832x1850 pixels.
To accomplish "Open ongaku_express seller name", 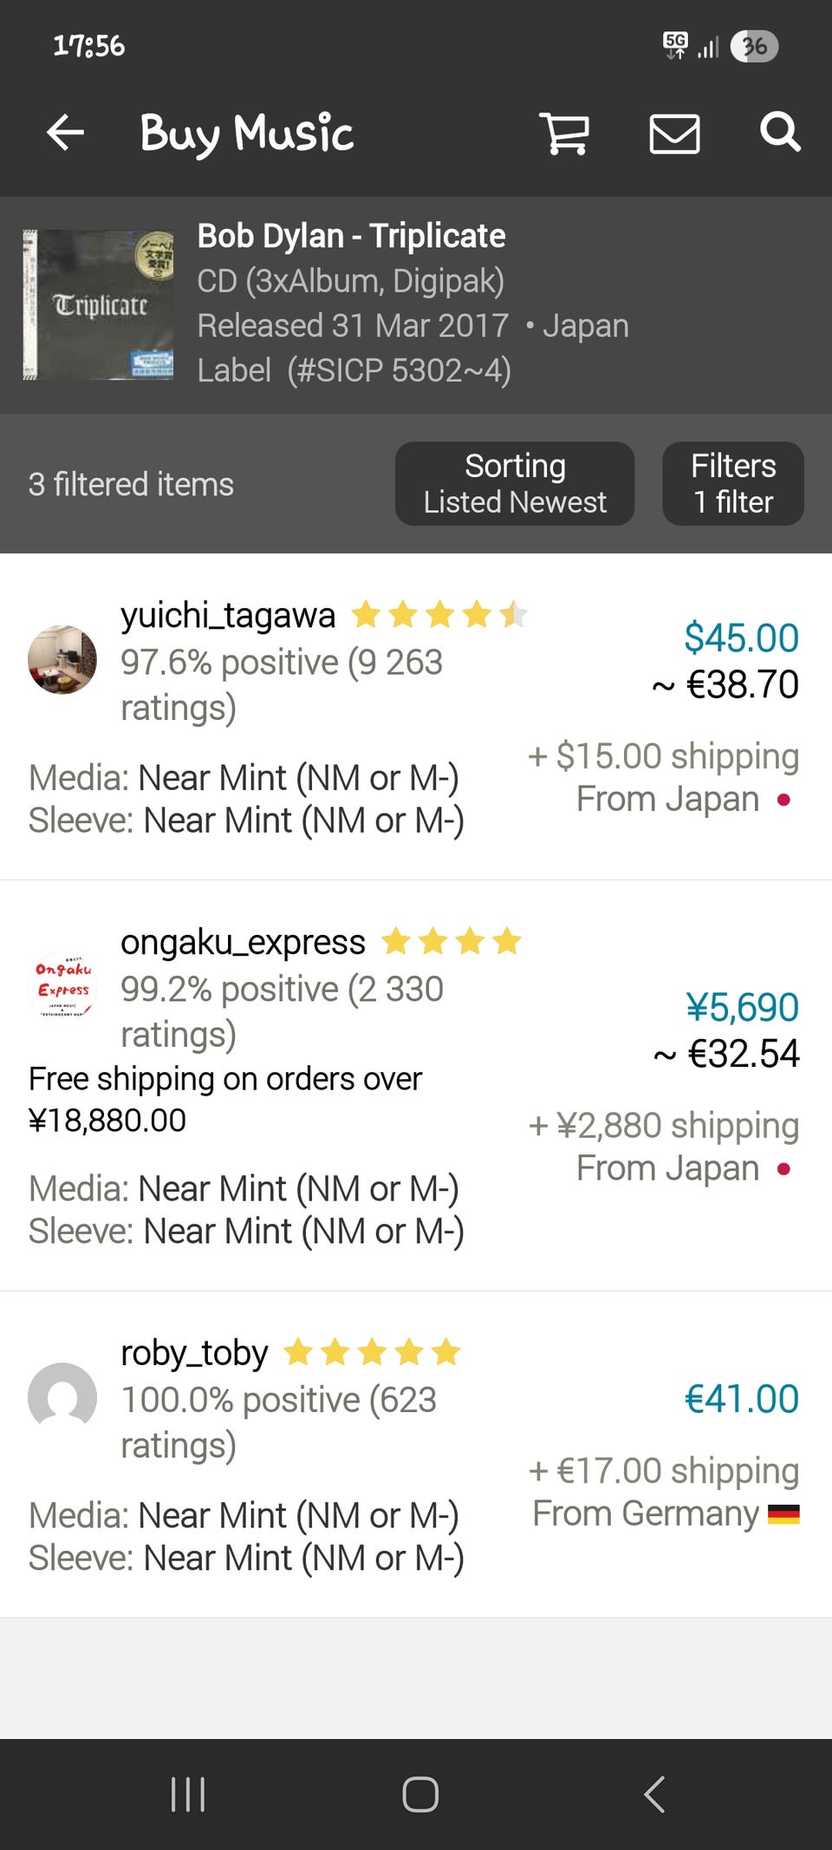I will (243, 942).
